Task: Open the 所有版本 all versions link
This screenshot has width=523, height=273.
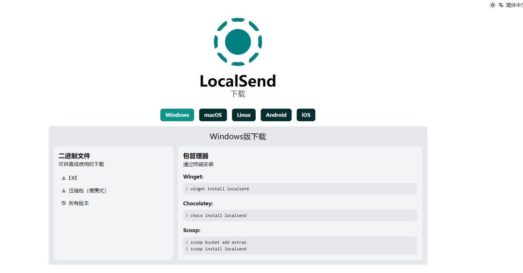Action: click(79, 203)
